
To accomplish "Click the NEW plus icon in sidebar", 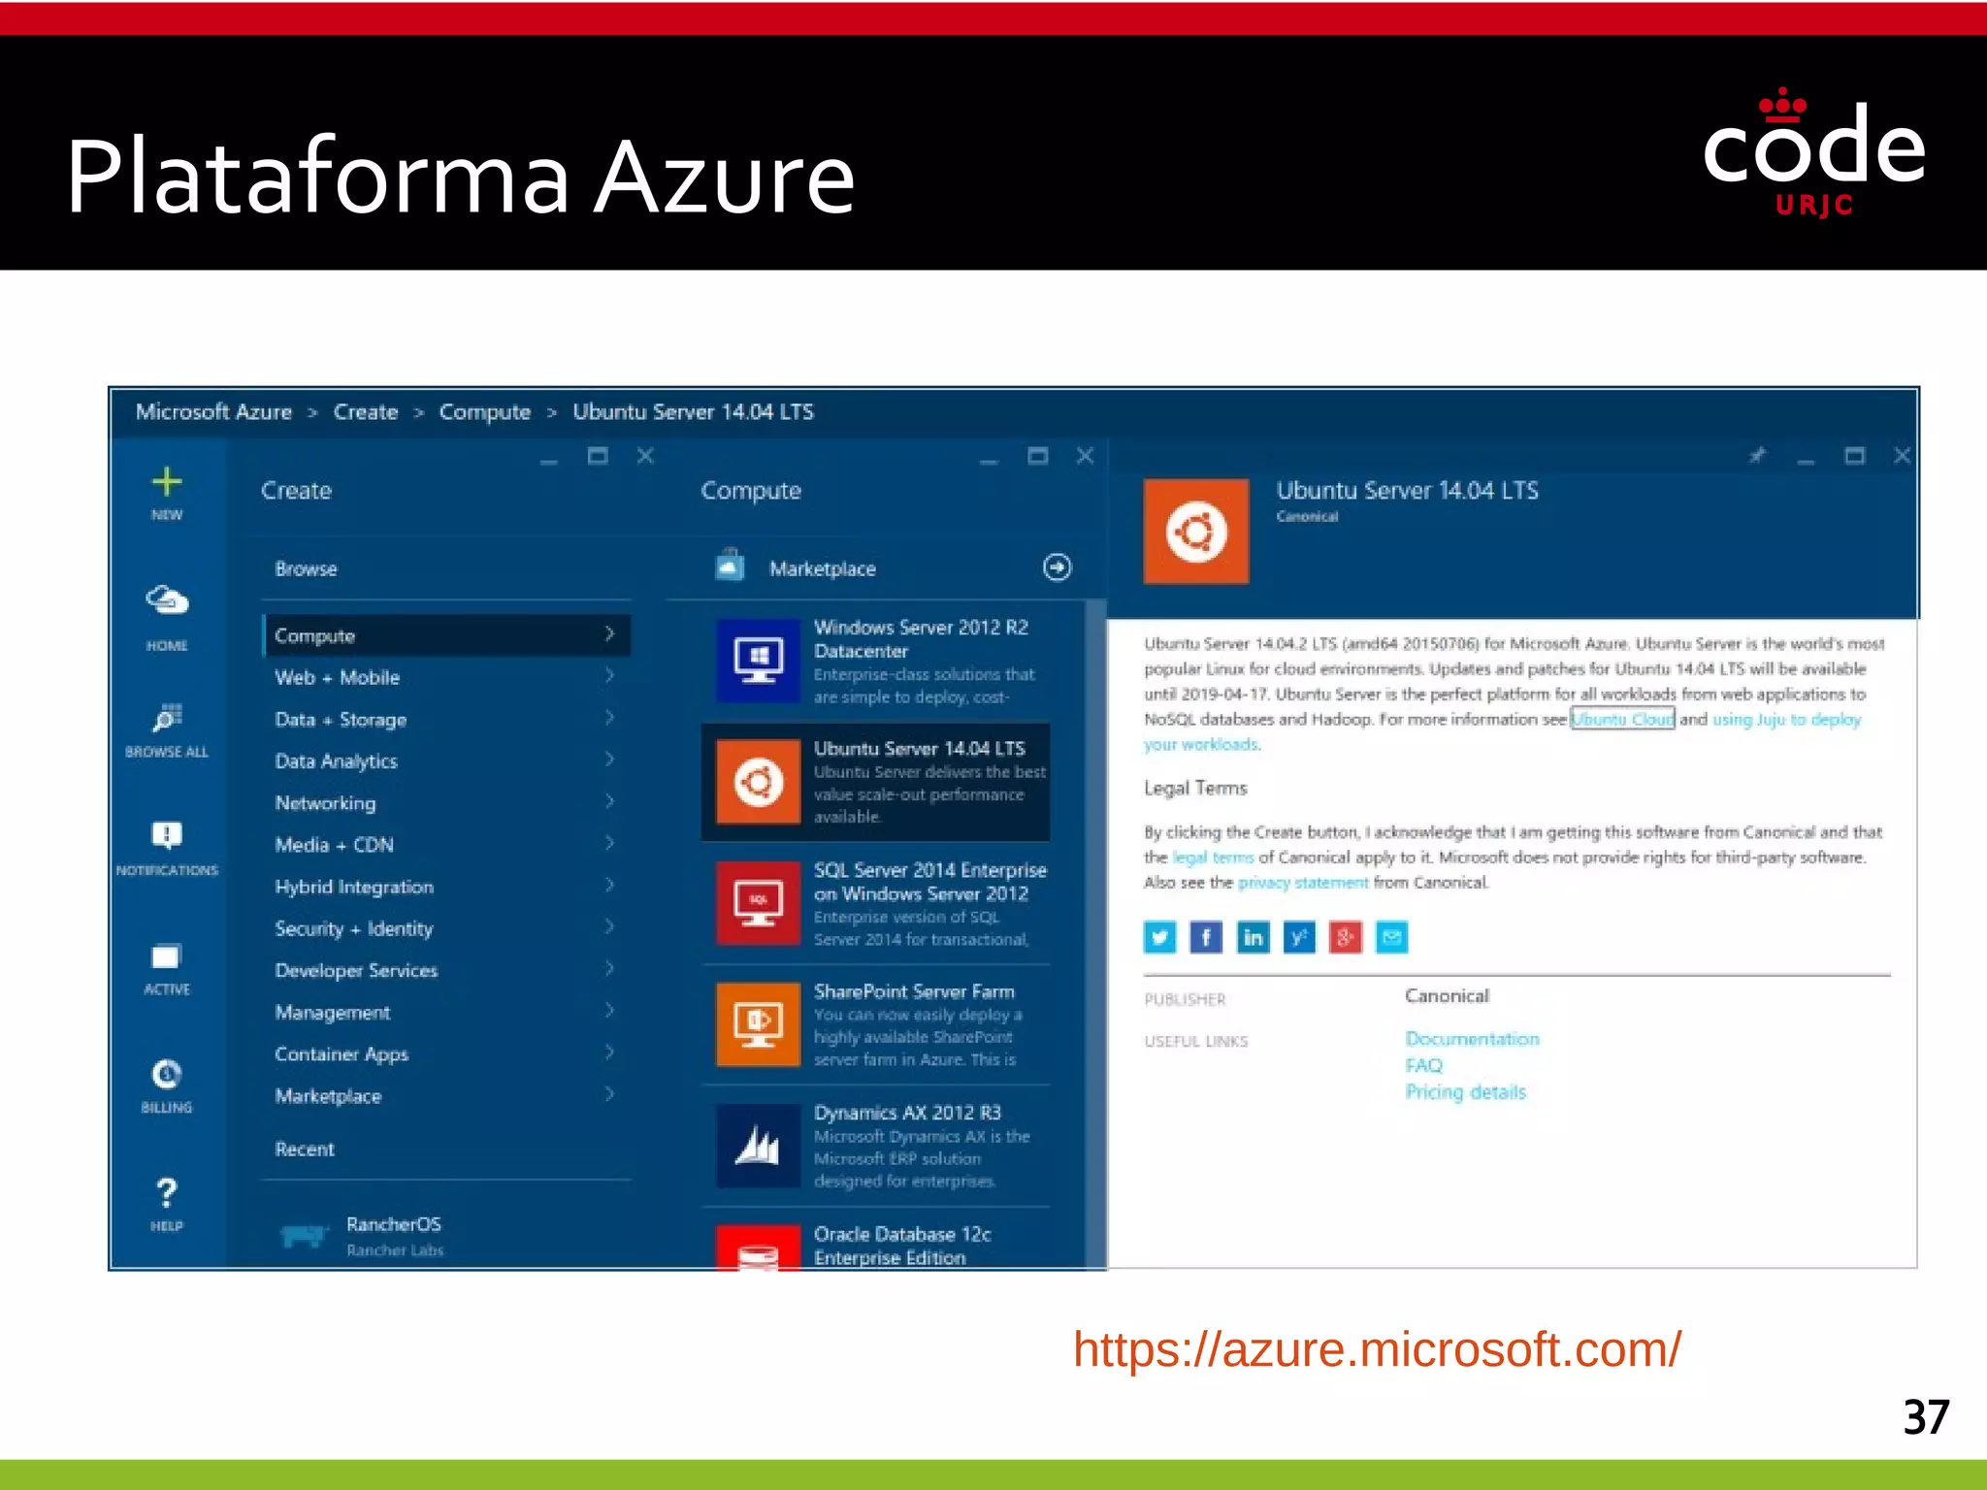I will click(x=167, y=481).
